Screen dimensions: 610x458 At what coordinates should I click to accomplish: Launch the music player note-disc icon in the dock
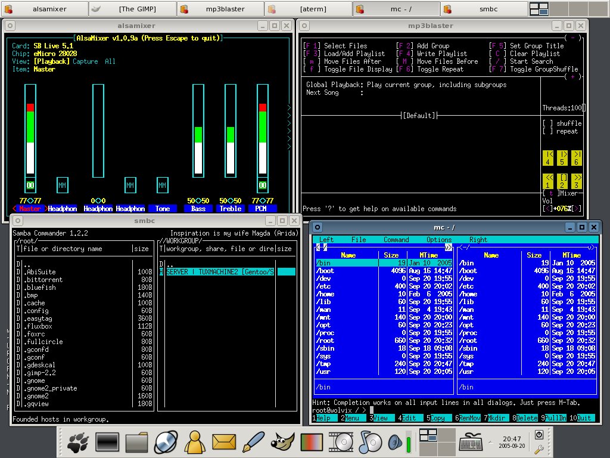pos(370,442)
